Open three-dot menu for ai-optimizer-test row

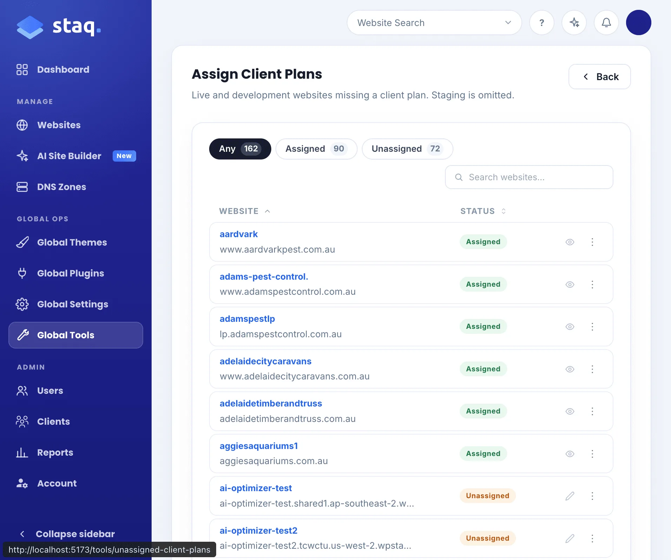tap(592, 496)
